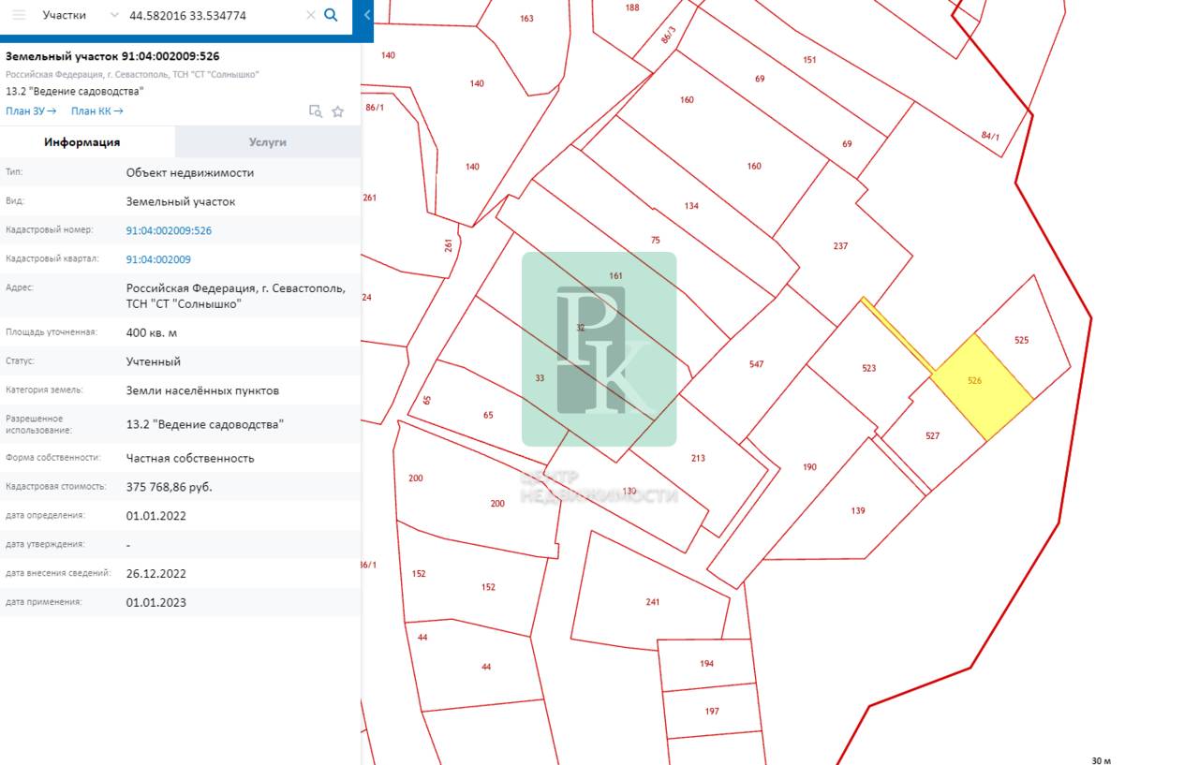Clear the search field with X
This screenshot has height=765, width=1199.
[311, 16]
